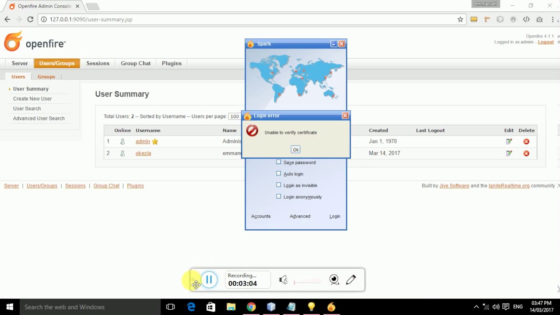
Task: Open Windows Start menu
Action: (10, 307)
